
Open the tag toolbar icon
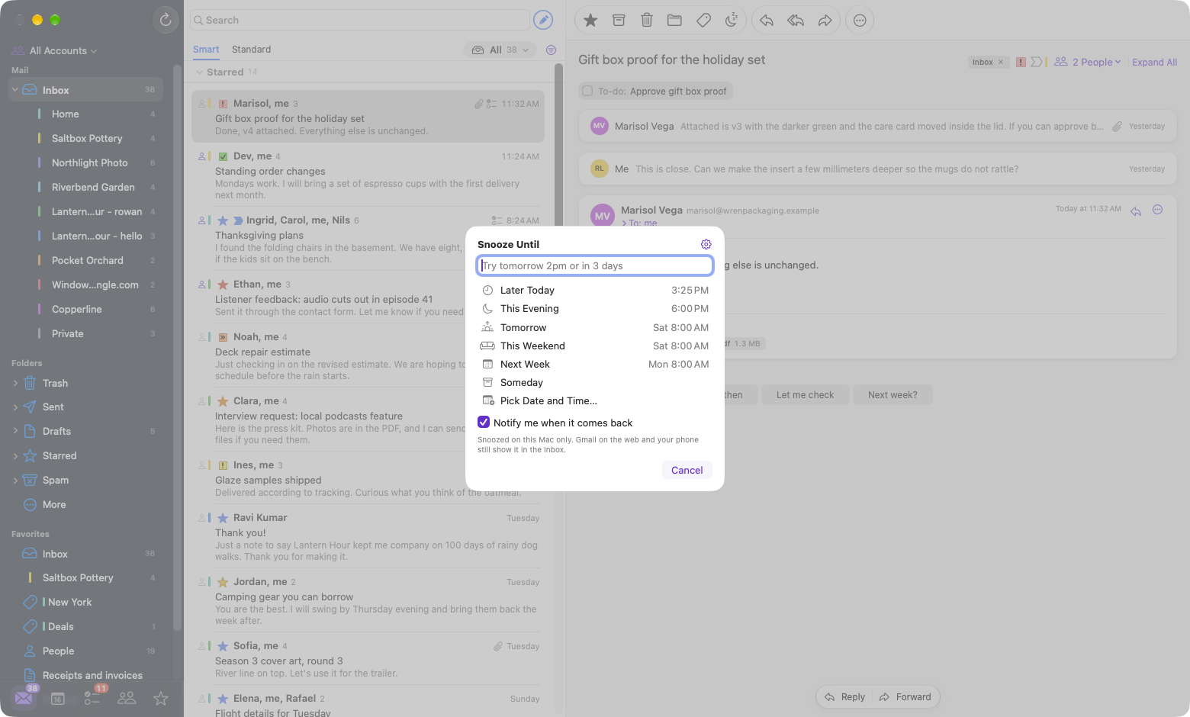tap(703, 21)
